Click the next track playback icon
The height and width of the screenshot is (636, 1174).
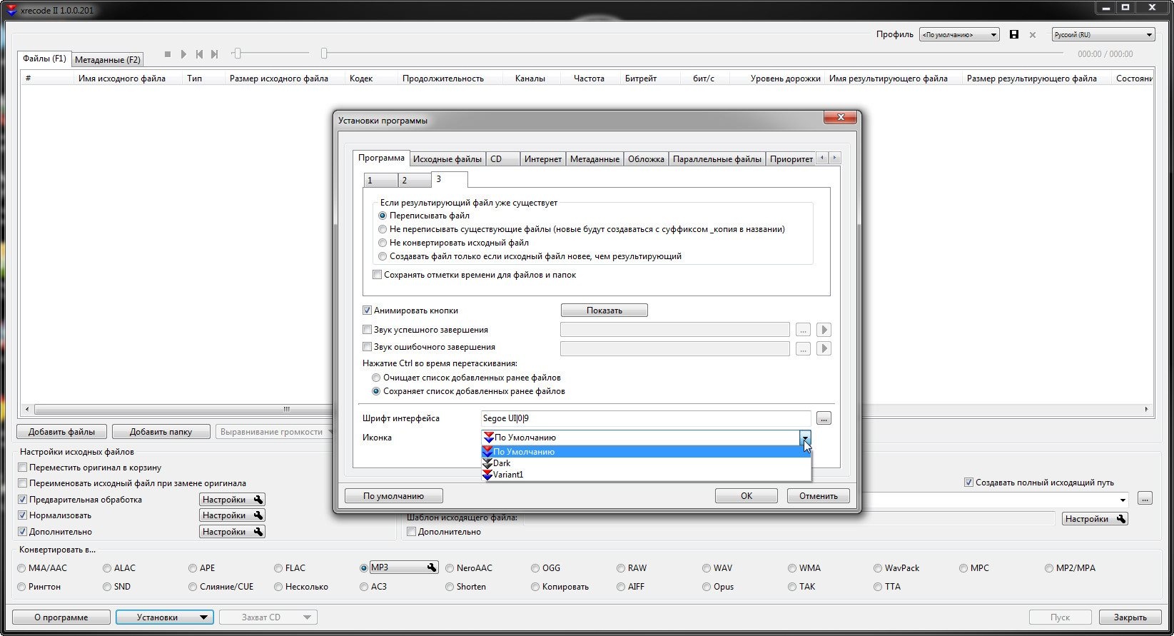click(214, 54)
